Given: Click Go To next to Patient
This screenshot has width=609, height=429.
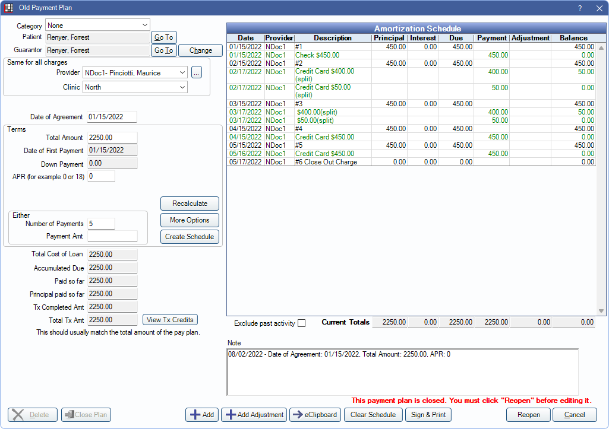Looking at the screenshot, I should click(163, 37).
